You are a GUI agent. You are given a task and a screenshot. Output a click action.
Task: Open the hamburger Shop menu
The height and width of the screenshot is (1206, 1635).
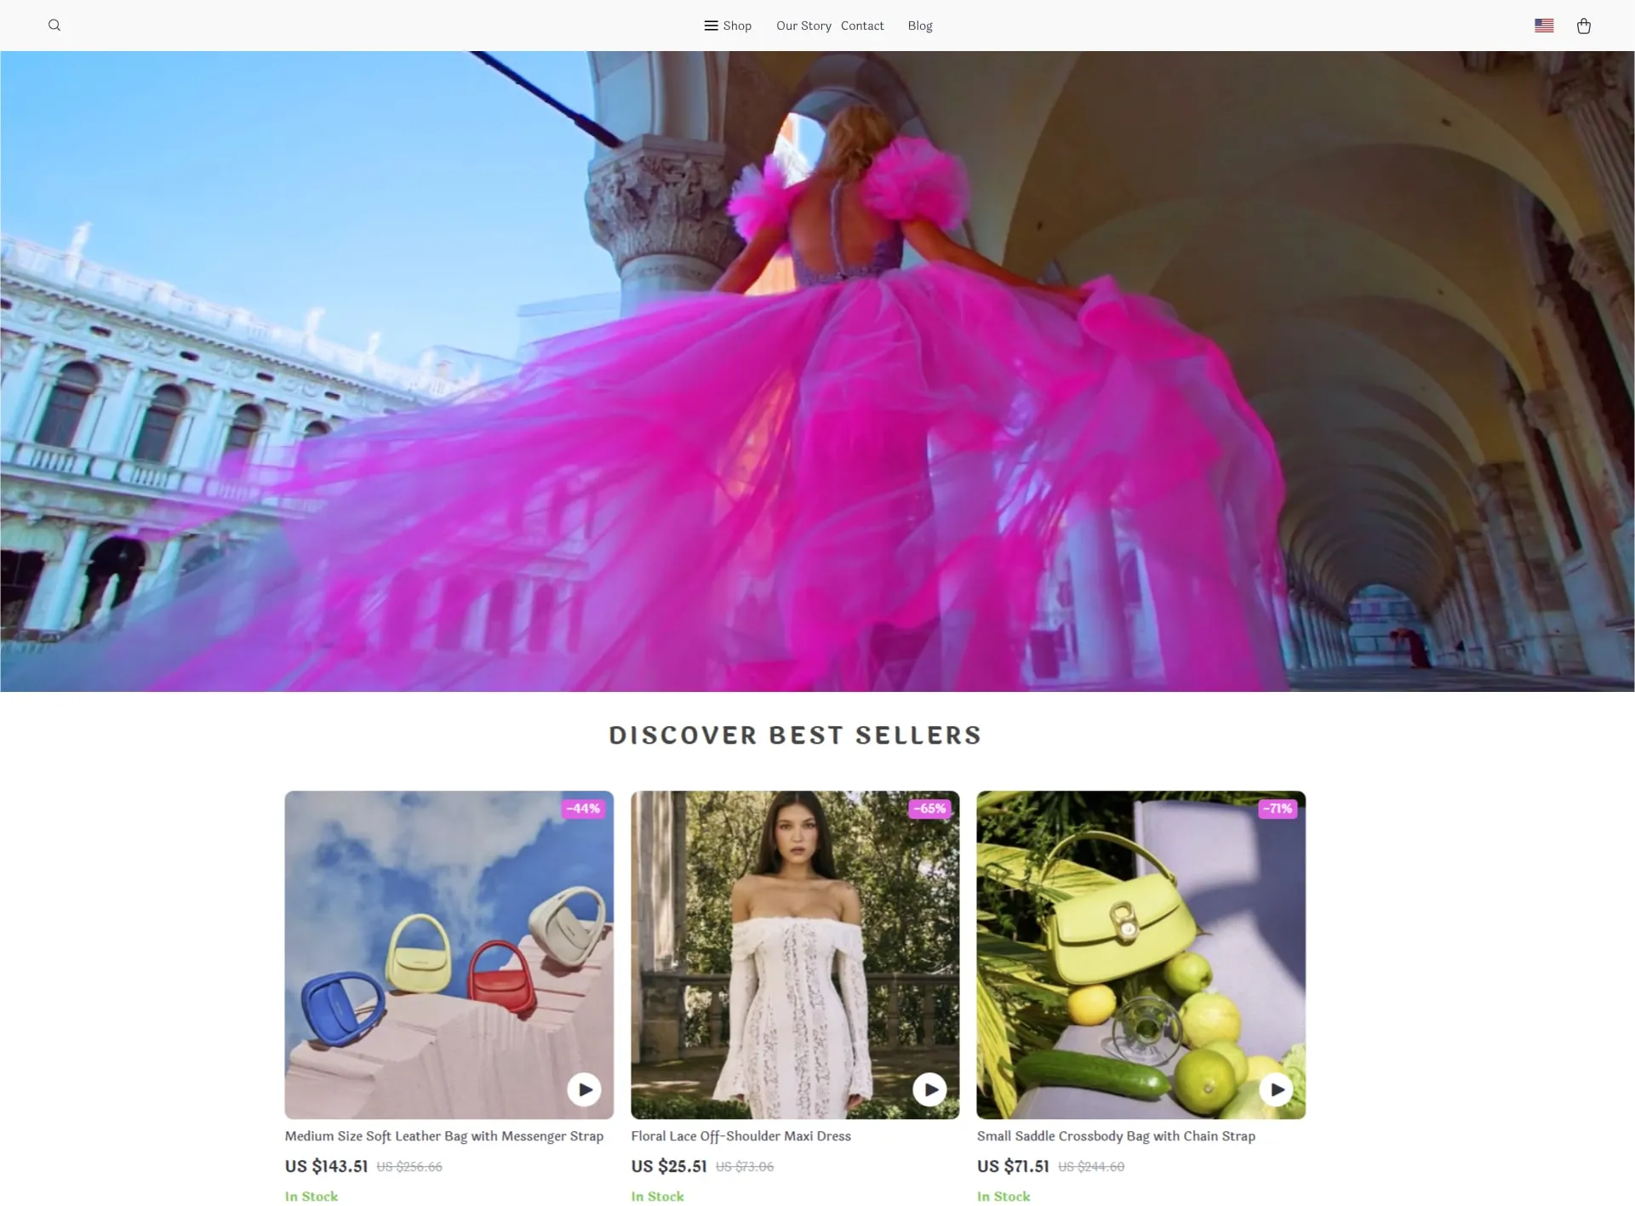728,26
